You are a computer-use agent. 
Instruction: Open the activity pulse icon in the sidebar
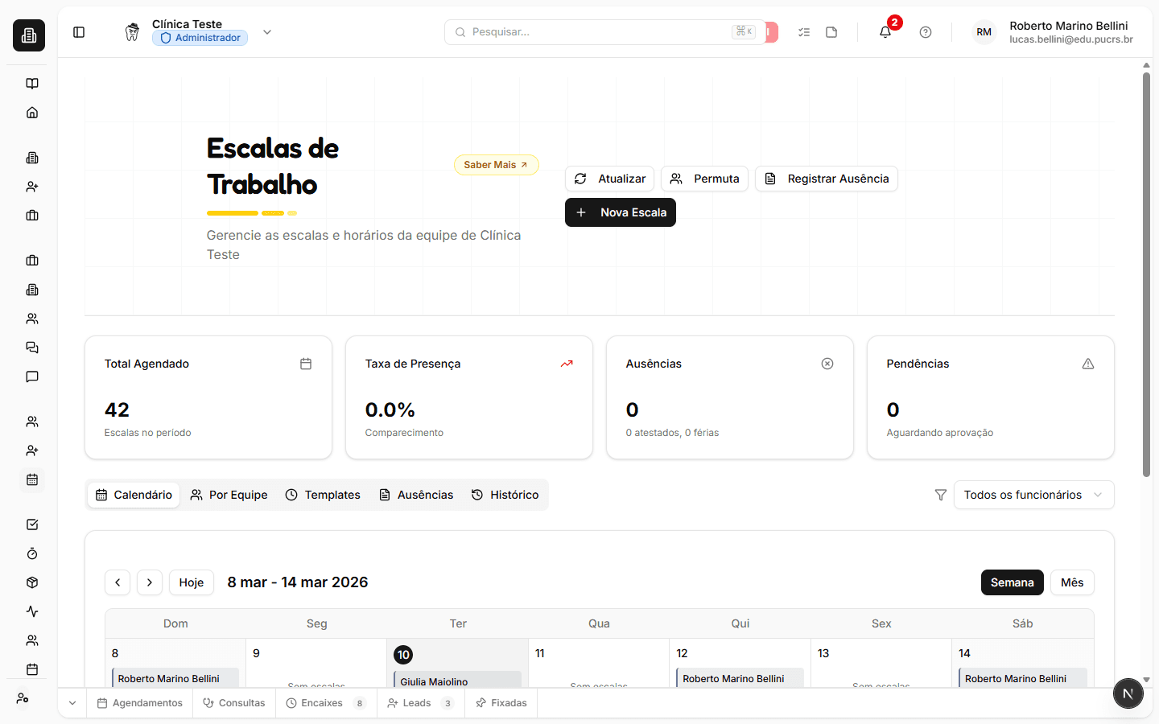tap(31, 611)
